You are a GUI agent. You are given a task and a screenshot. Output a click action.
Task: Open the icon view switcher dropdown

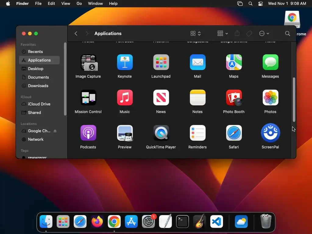196,34
